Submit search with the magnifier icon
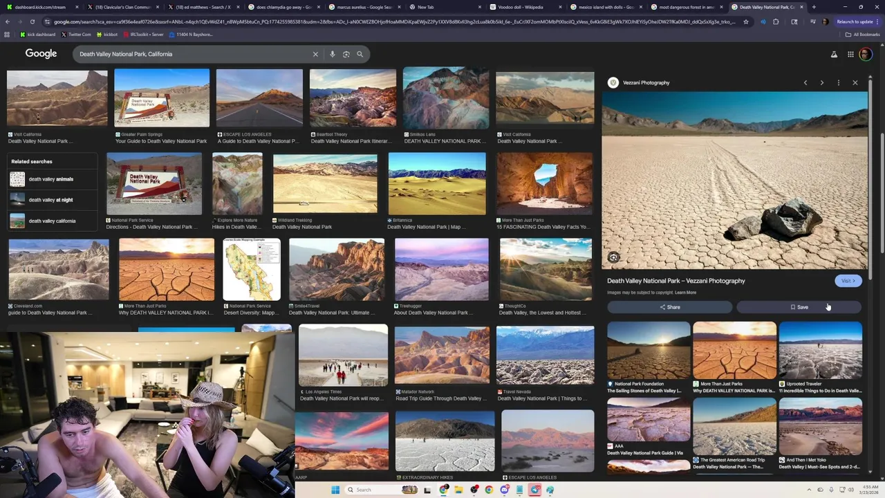Image resolution: width=885 pixels, height=498 pixels. click(x=360, y=54)
